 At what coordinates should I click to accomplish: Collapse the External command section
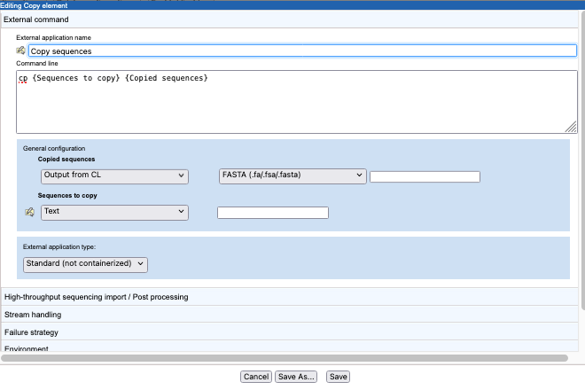[35, 19]
